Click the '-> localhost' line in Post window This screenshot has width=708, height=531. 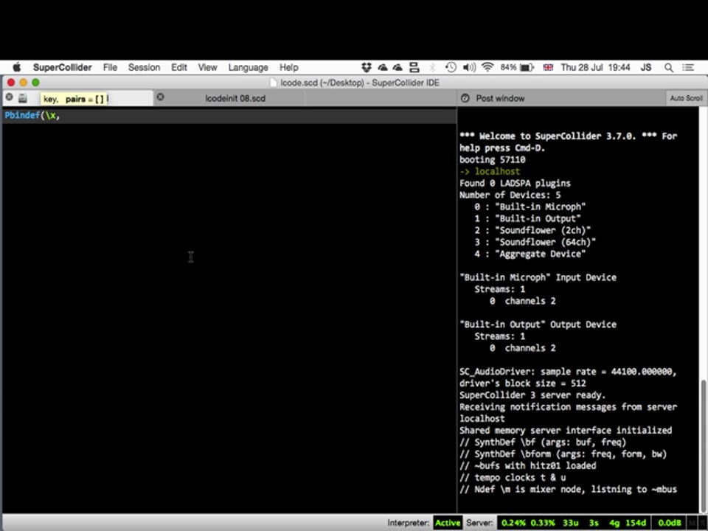490,172
